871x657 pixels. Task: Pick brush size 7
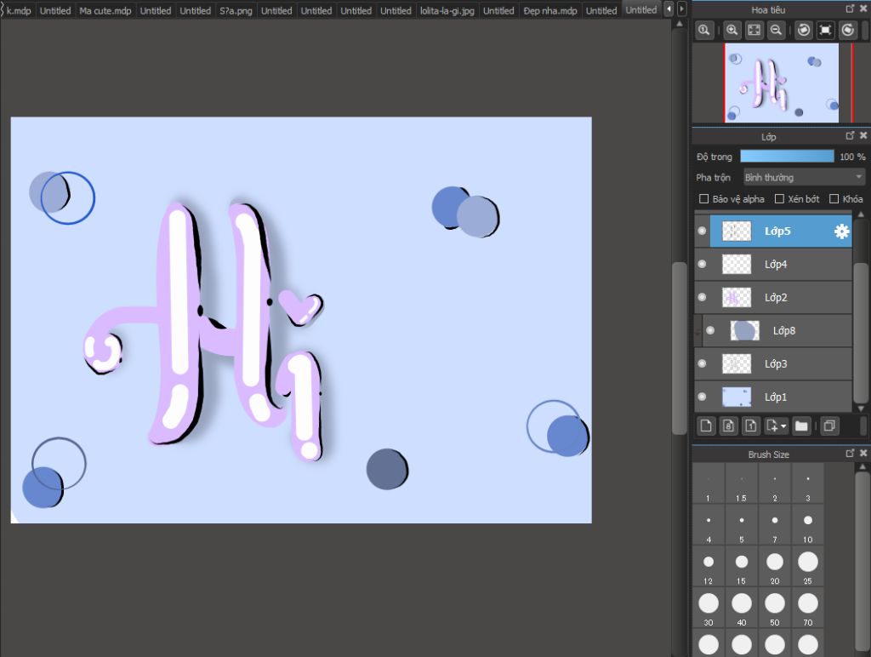pyautogui.click(x=775, y=525)
